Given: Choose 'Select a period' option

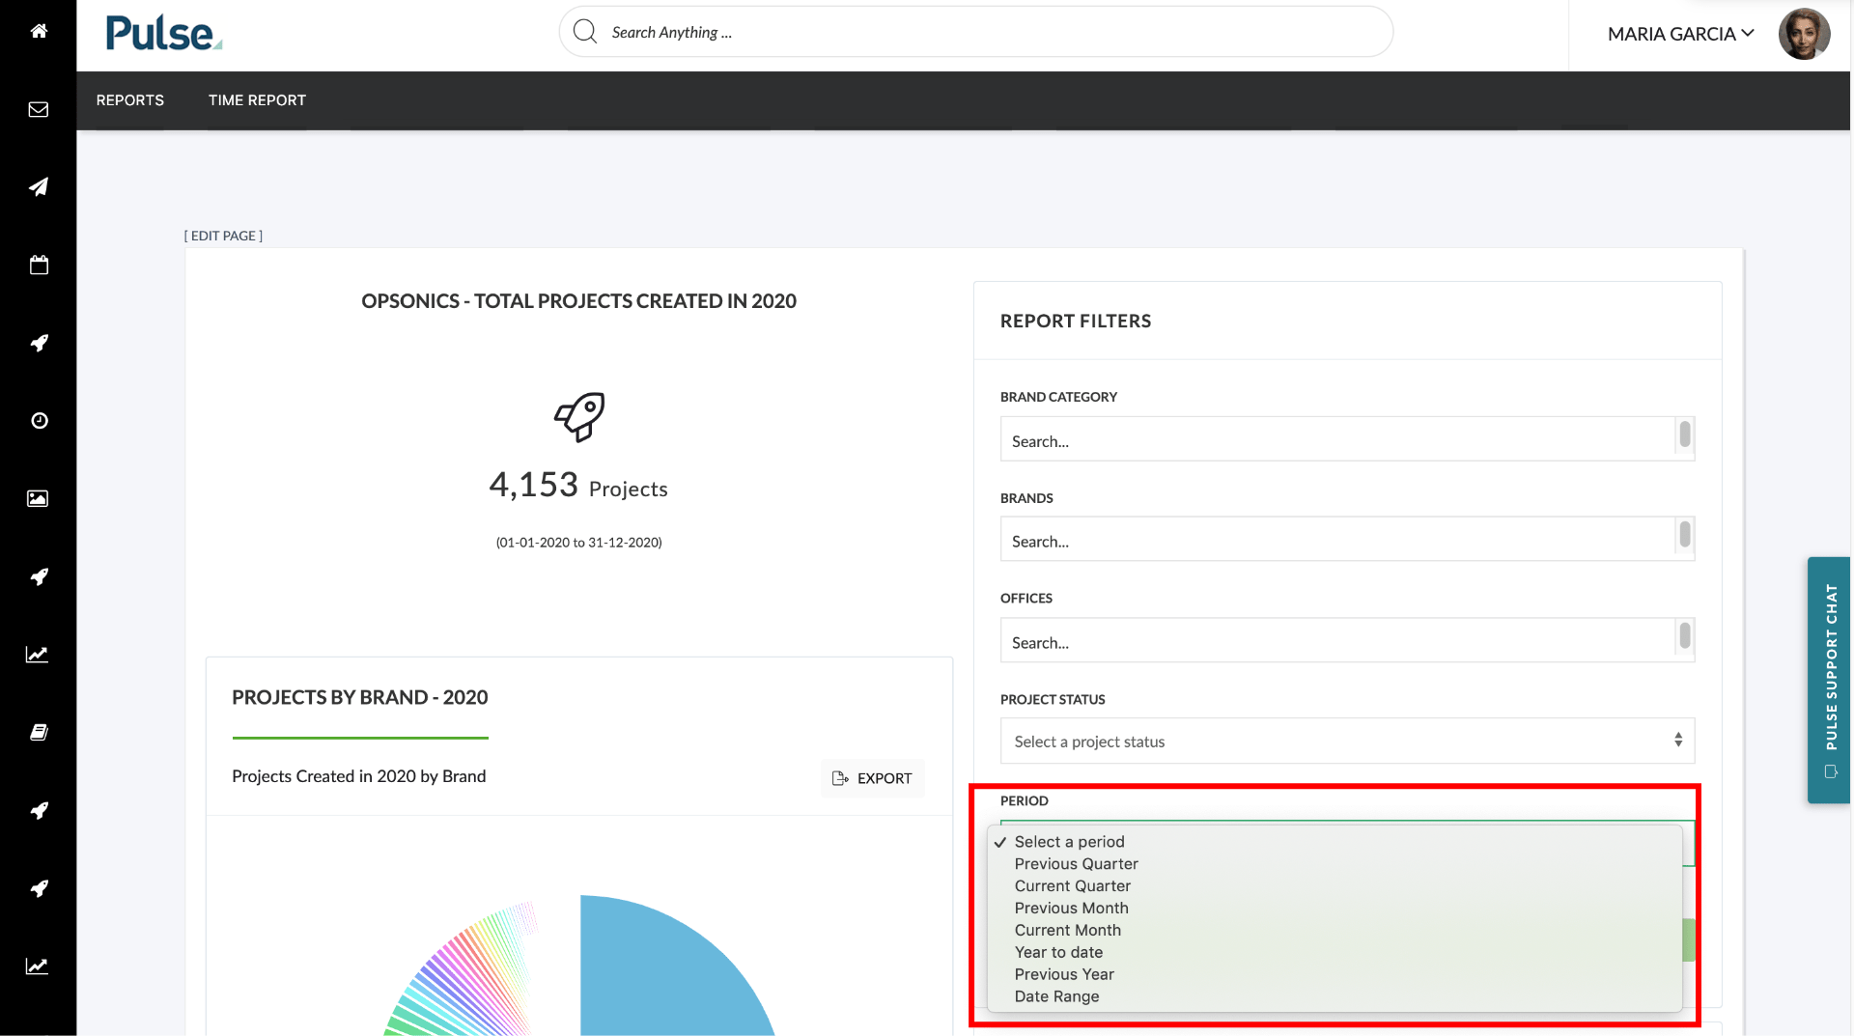Looking at the screenshot, I should click(1069, 842).
